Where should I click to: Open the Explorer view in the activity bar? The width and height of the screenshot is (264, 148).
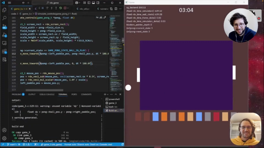4,10
